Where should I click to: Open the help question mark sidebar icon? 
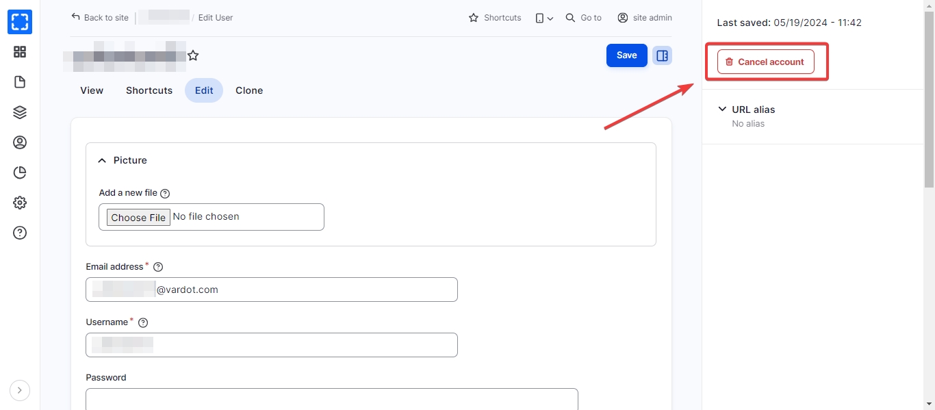coord(20,233)
